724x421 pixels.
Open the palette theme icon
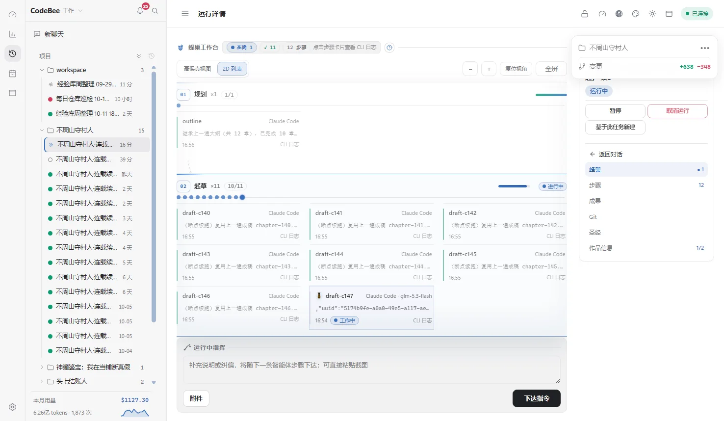coord(636,14)
